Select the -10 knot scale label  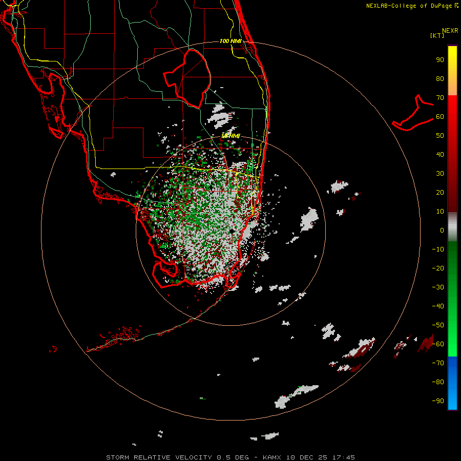pos(438,249)
